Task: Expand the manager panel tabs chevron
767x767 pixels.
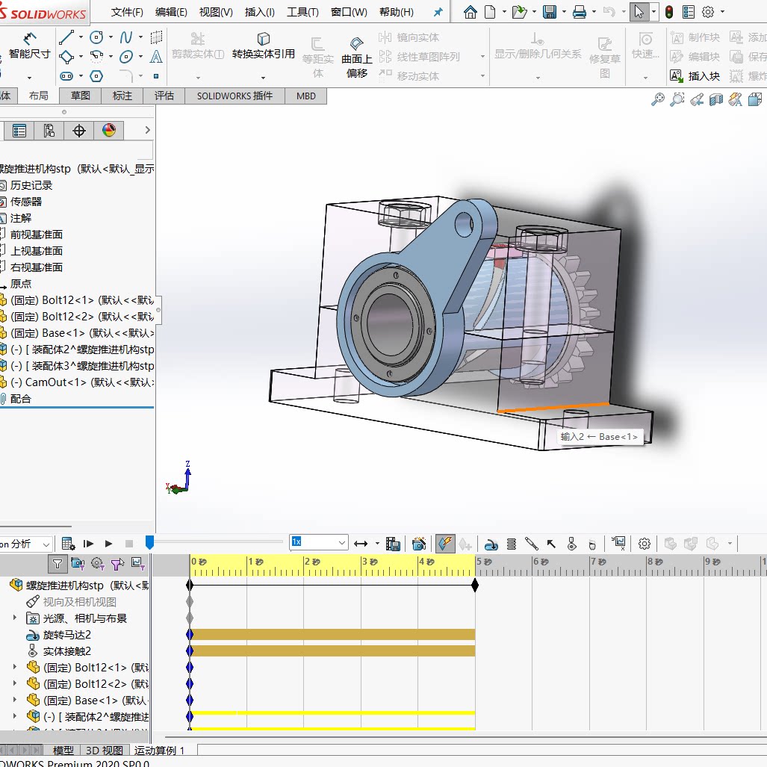Action: [147, 130]
